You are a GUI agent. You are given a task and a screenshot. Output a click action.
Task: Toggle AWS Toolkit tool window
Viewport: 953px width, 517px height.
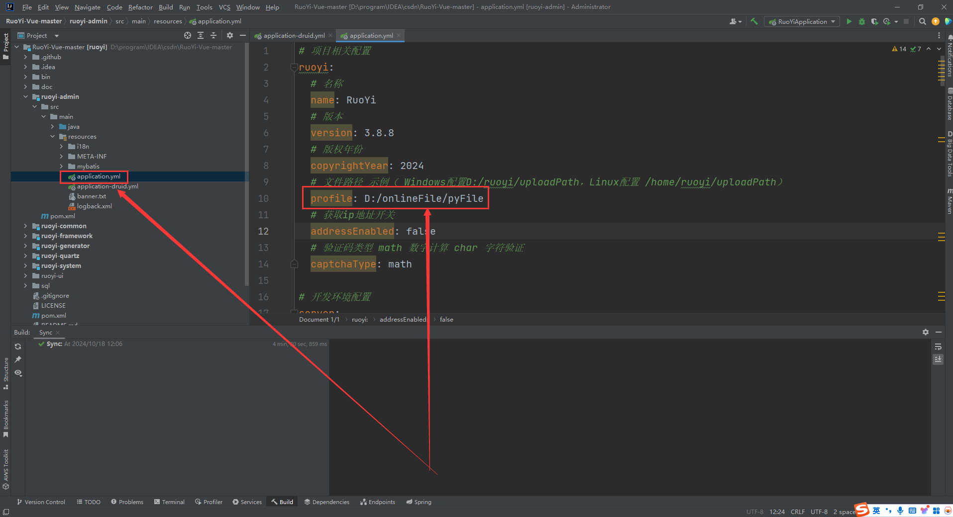pyautogui.click(x=6, y=469)
